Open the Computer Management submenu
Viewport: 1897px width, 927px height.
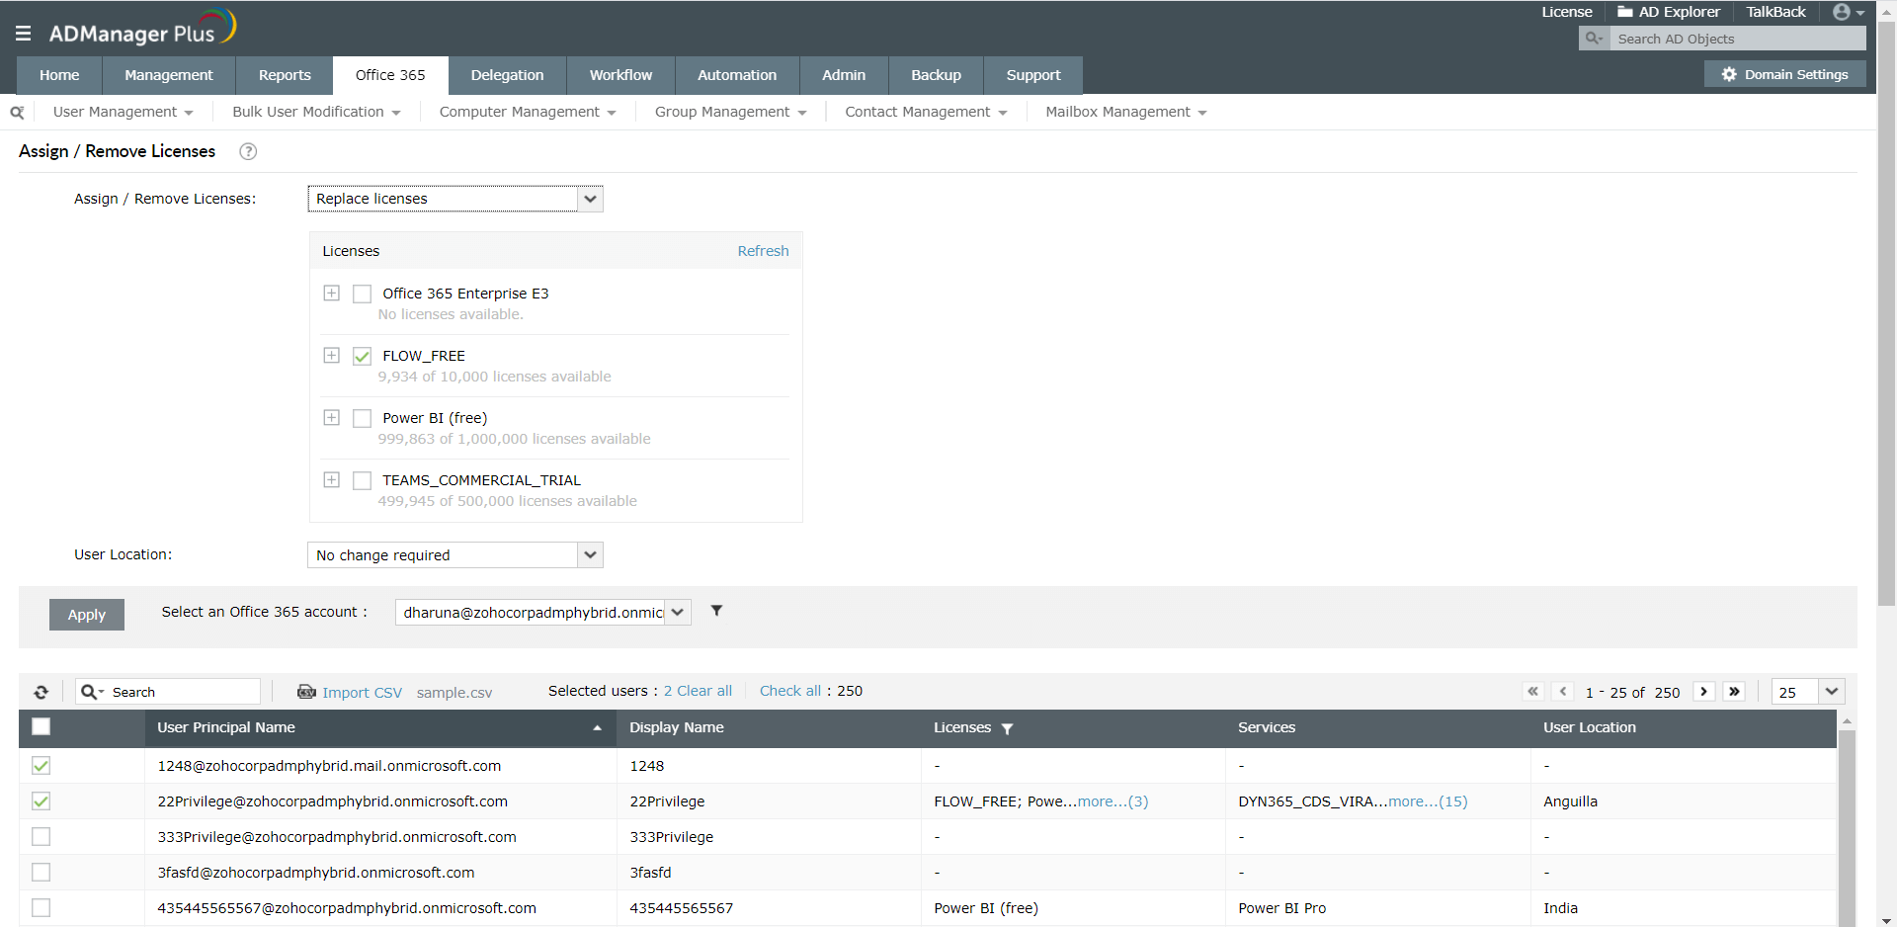[528, 113]
